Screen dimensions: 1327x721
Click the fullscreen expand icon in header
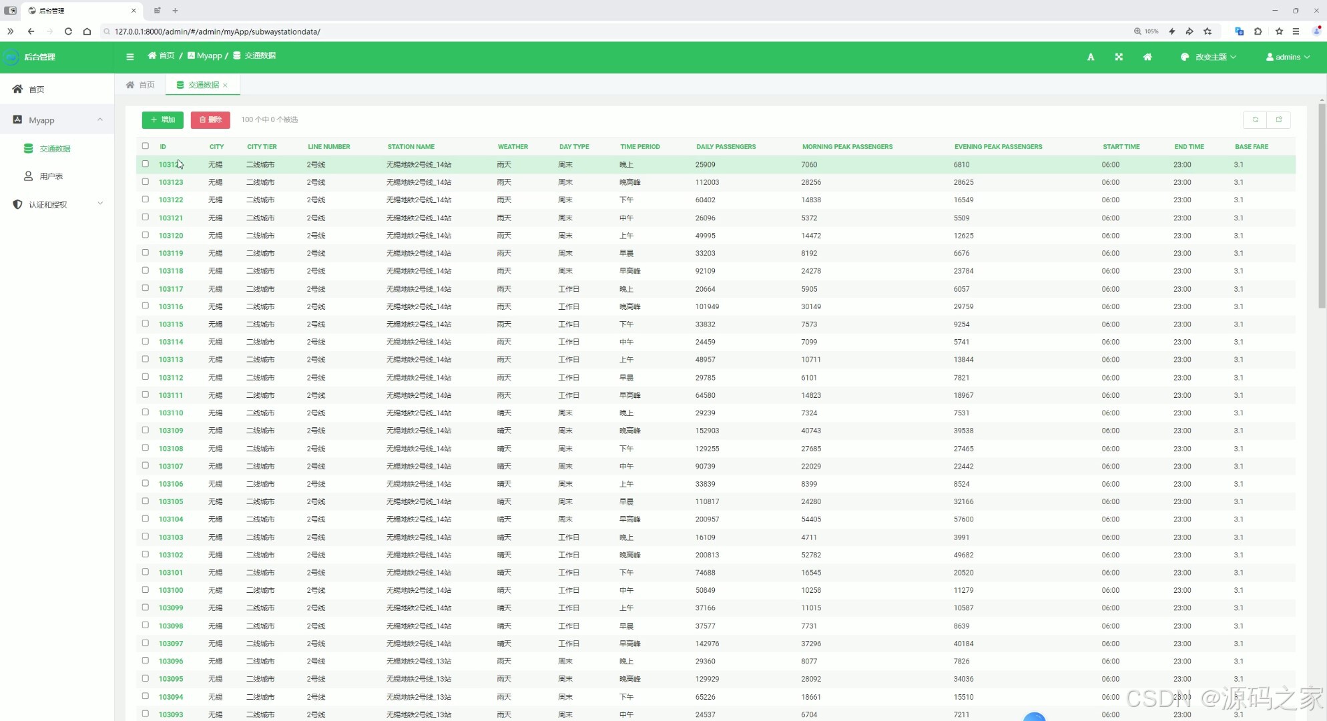coord(1119,57)
